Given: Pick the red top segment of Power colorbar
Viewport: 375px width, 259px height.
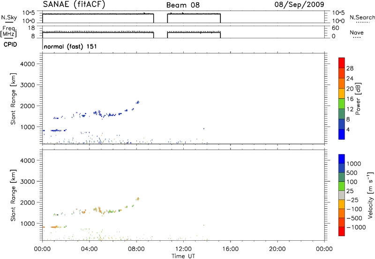Looking at the screenshot, I should tap(342, 63).
